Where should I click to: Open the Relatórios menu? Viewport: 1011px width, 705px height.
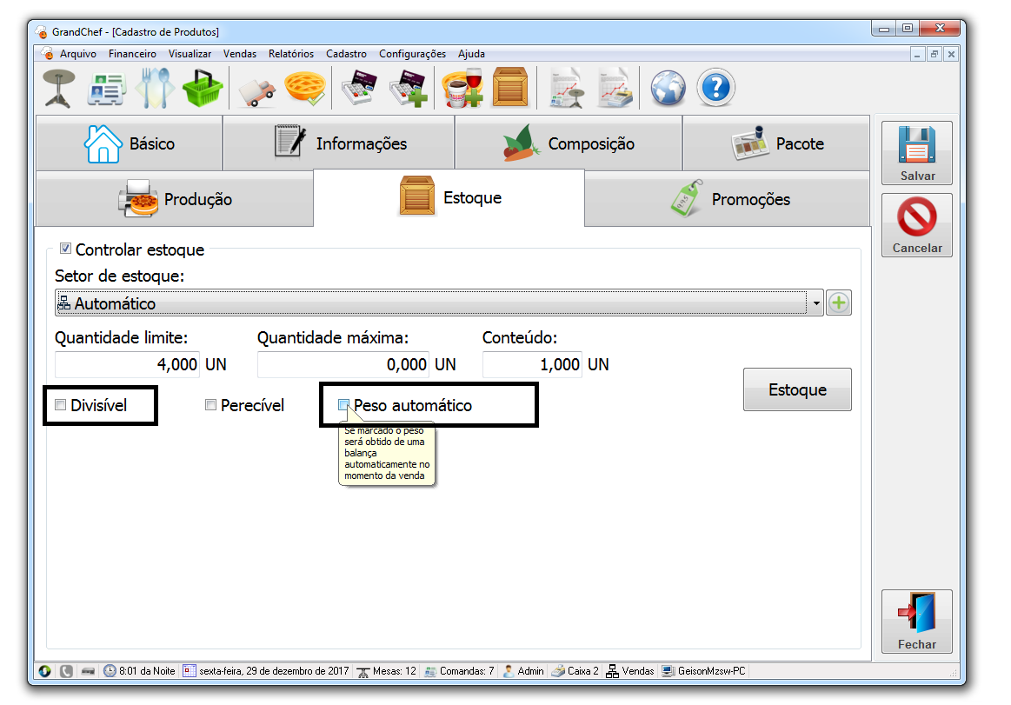tap(290, 54)
